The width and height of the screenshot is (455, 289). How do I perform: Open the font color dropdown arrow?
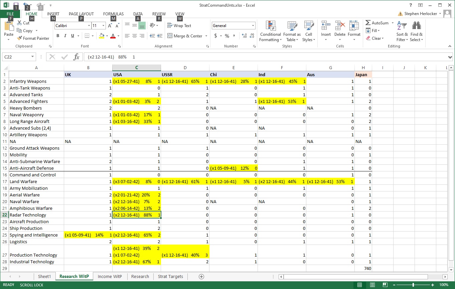tap(119, 36)
